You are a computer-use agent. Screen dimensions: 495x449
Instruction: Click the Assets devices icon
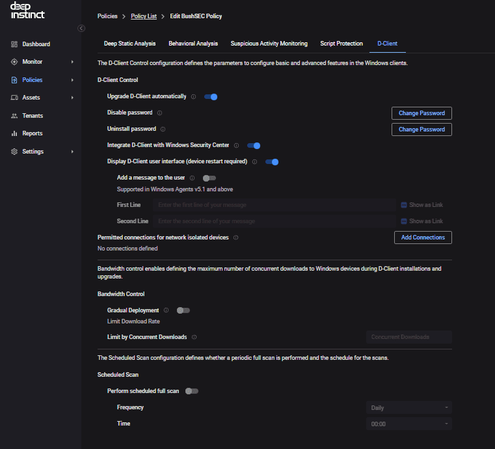[x=14, y=98]
